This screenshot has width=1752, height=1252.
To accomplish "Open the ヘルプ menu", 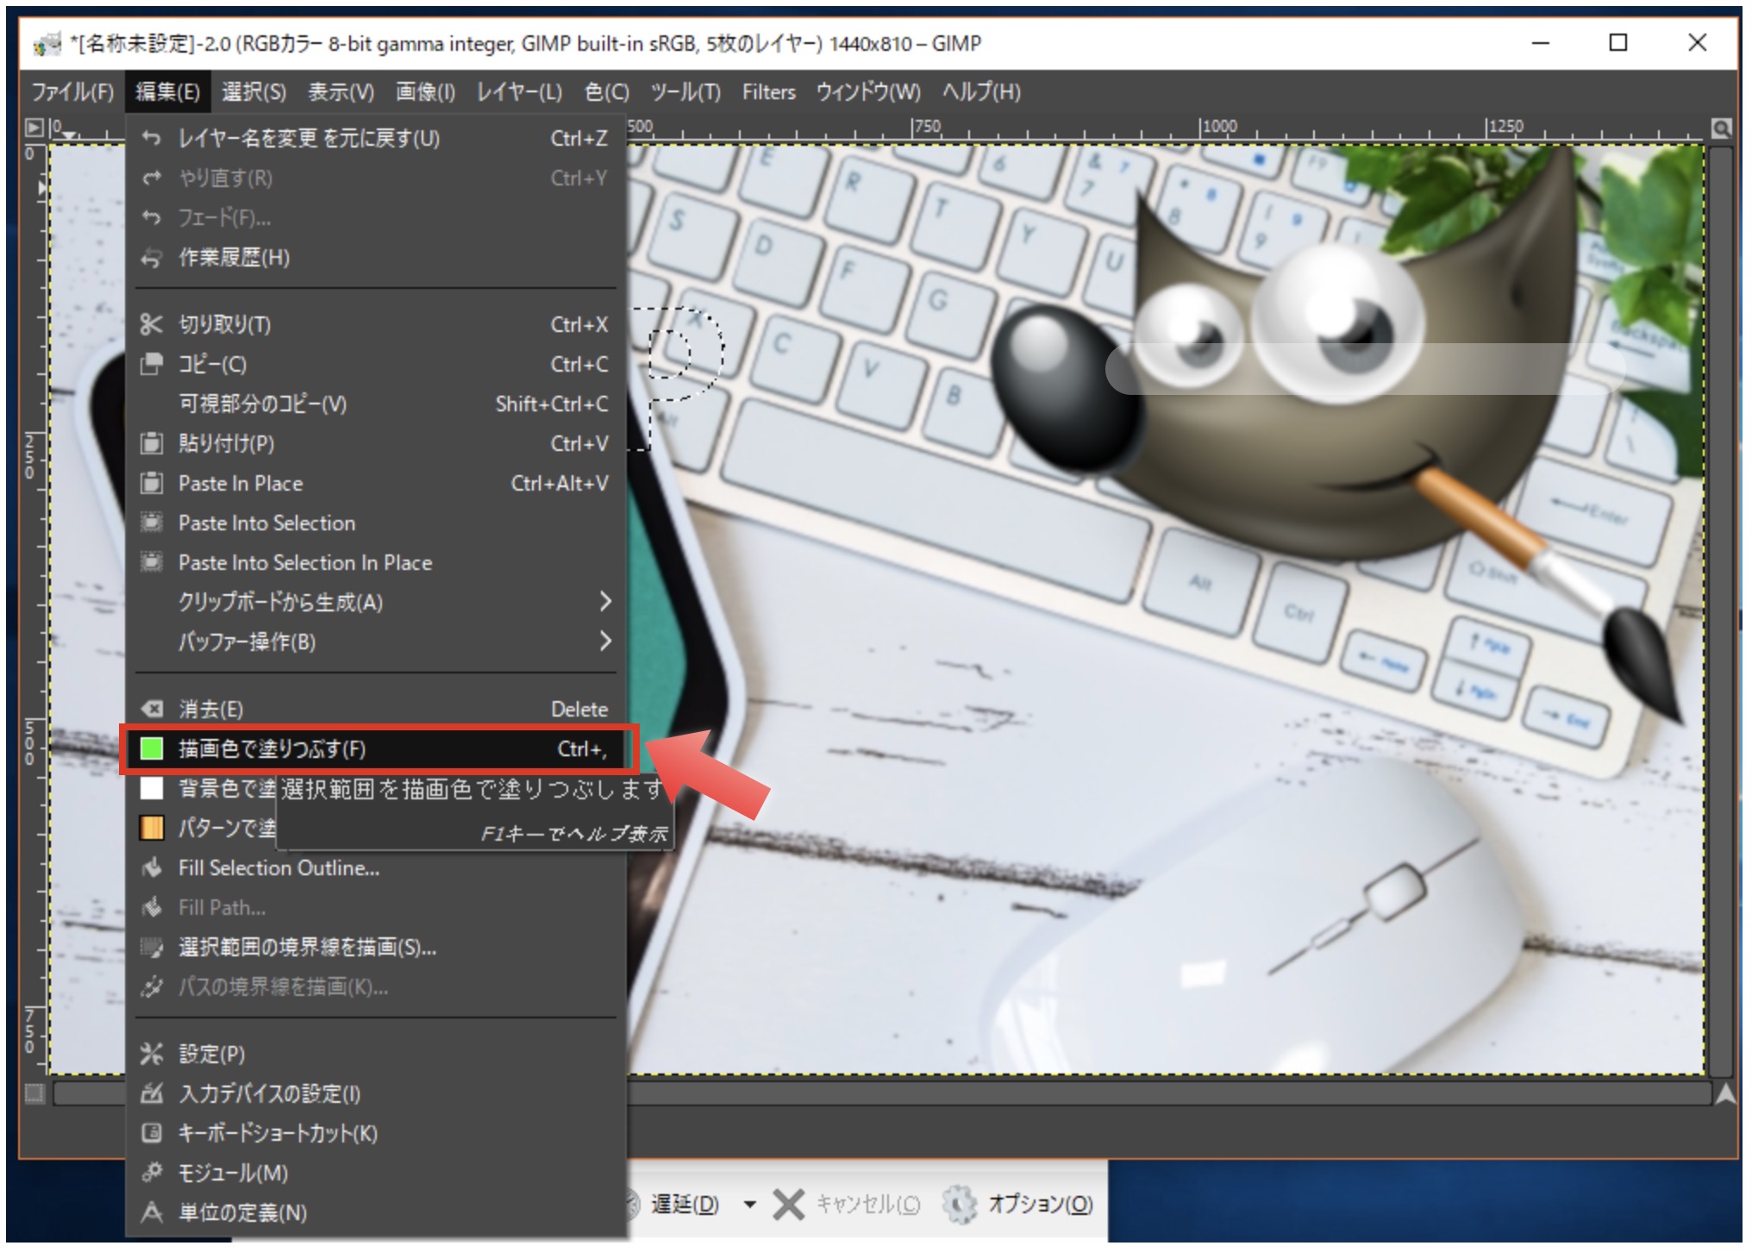I will tap(981, 91).
